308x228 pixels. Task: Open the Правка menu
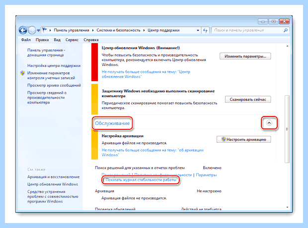tap(42, 40)
